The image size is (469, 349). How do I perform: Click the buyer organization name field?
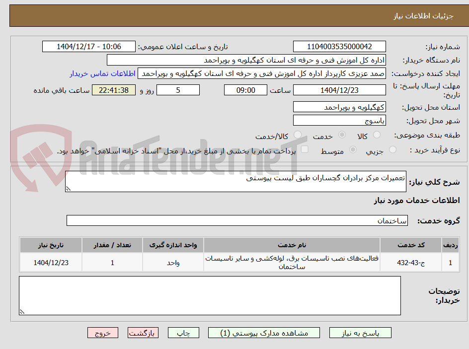tap(246, 60)
